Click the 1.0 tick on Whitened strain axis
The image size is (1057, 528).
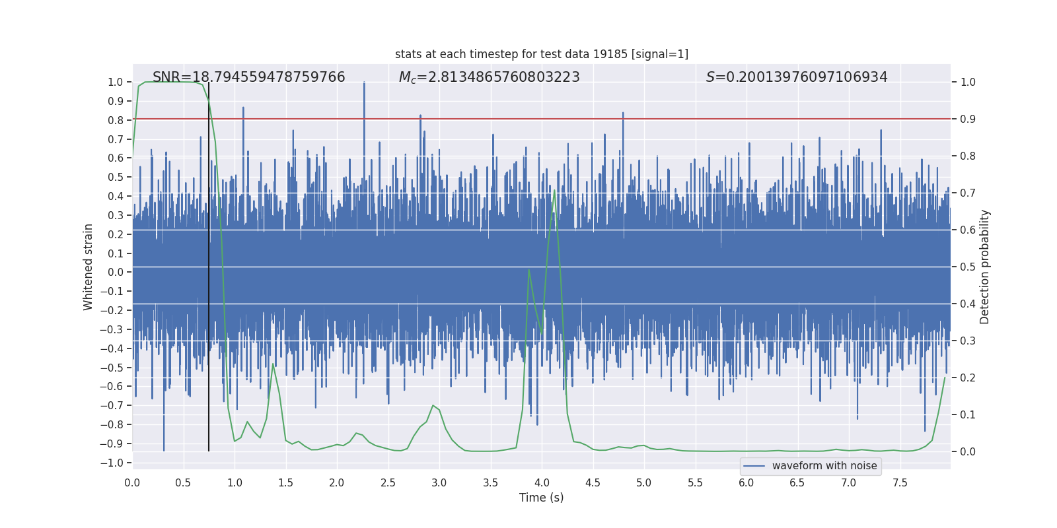pos(116,82)
